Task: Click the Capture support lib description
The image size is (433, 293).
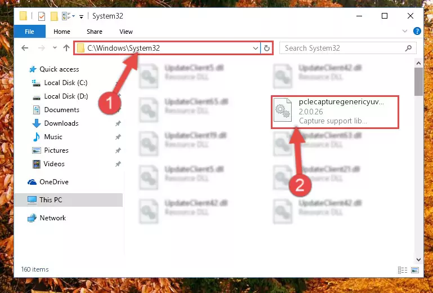Action: pyautogui.click(x=333, y=121)
